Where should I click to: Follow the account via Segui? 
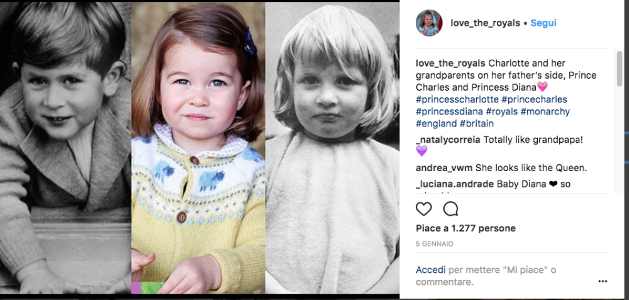pos(543,23)
